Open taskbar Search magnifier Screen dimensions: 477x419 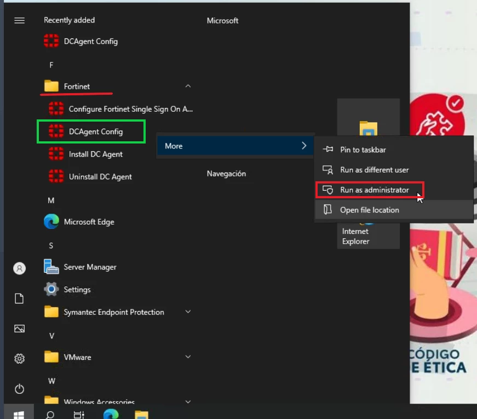(x=50, y=415)
